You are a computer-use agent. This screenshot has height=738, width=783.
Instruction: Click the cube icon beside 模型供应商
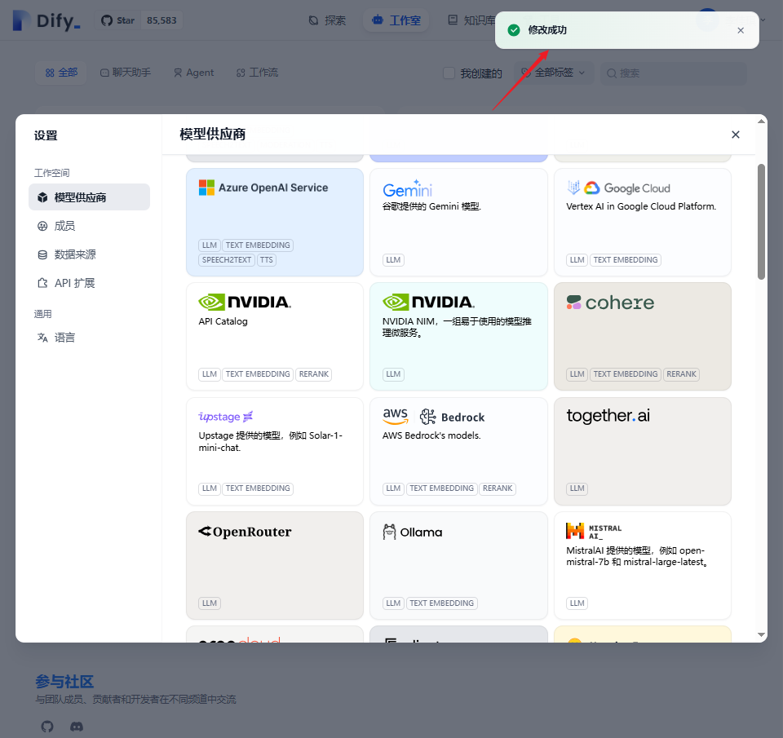[43, 197]
